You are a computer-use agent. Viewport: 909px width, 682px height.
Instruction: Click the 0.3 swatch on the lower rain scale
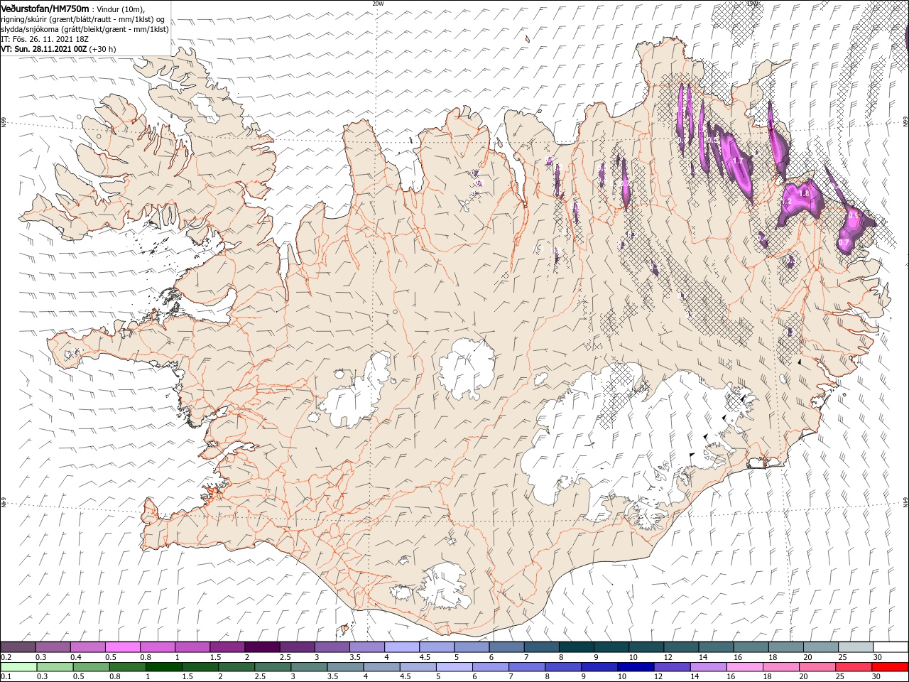click(55, 667)
